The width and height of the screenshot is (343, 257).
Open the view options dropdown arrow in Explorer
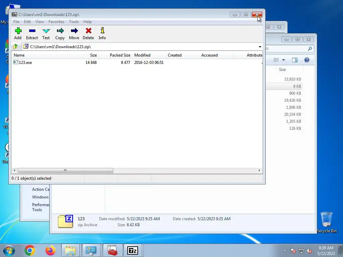tap(283, 60)
